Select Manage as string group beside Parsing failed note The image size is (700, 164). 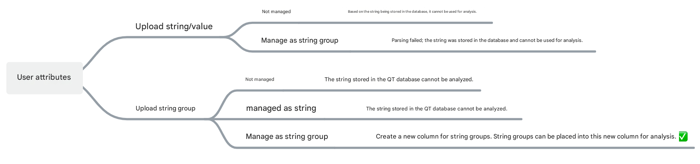(x=300, y=40)
